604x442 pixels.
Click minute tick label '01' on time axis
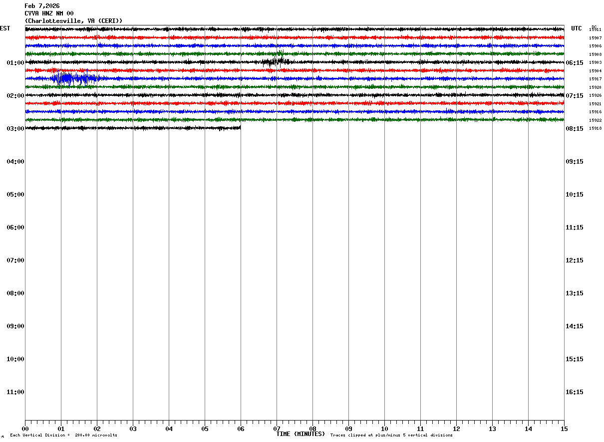pyautogui.click(x=61, y=429)
